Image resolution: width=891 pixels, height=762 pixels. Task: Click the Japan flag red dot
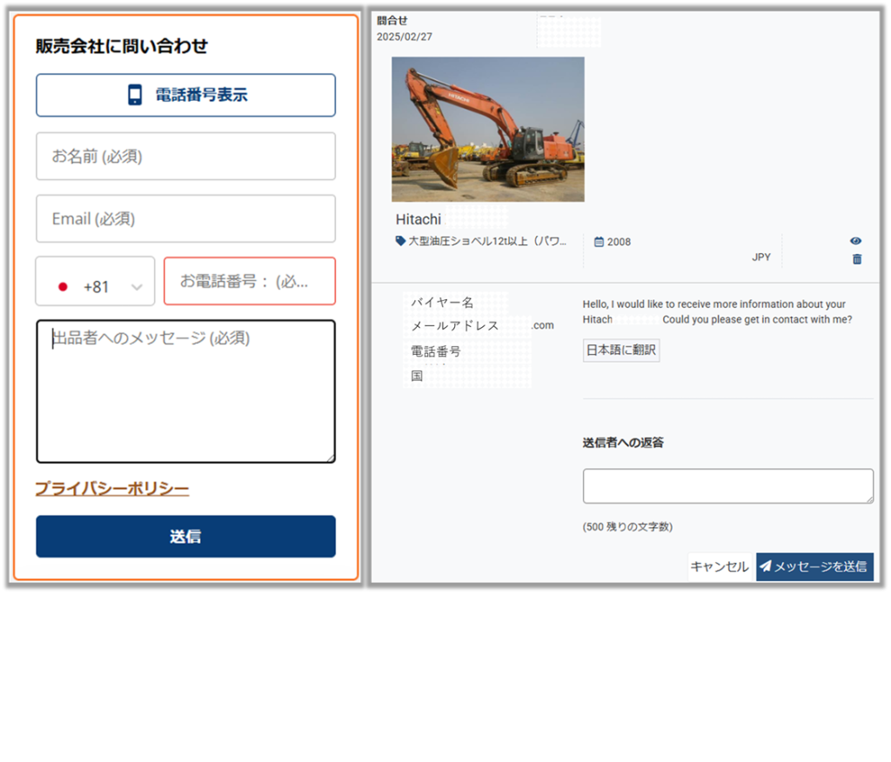click(63, 287)
